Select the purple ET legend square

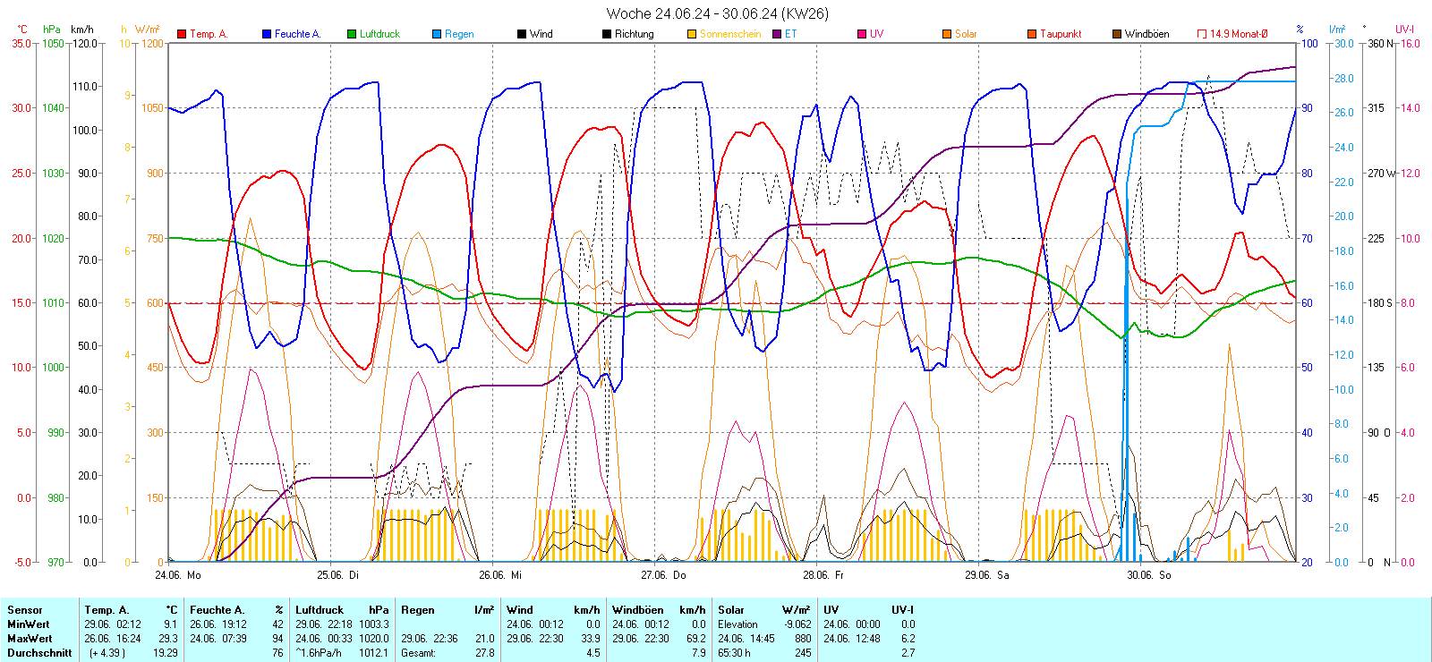(777, 34)
